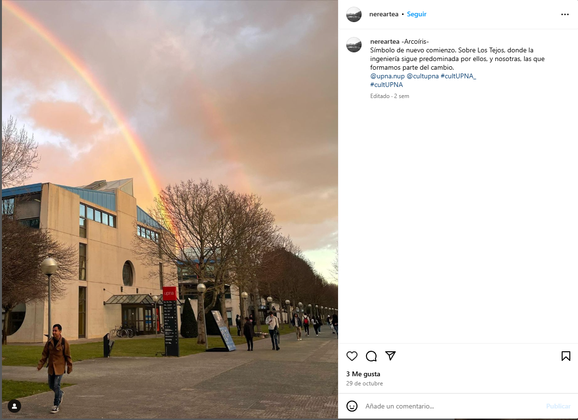The image size is (578, 420).
Task: Open the nereartea username in caption
Action: 385,41
